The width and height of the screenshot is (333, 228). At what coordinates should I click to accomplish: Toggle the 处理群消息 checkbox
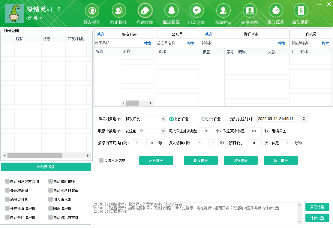pos(7,190)
